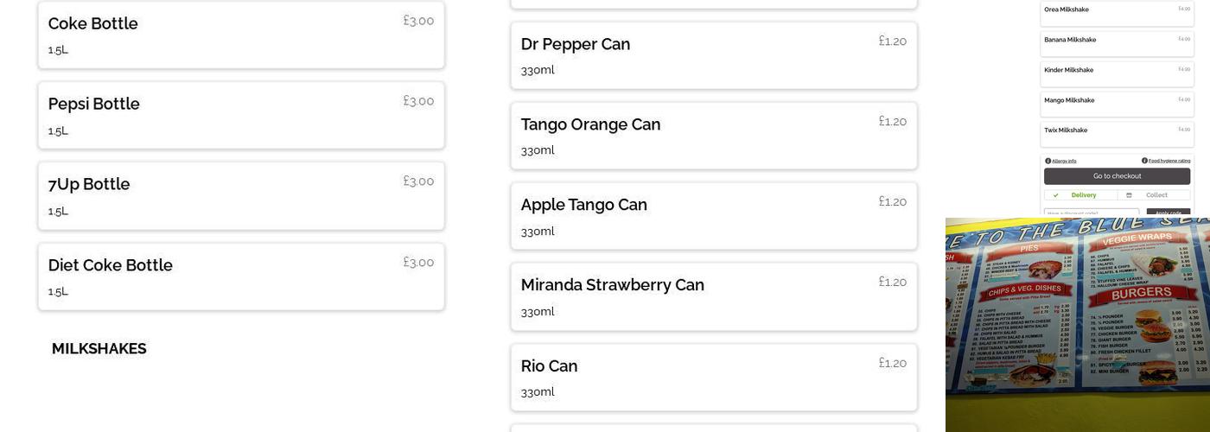Add Coke Bottle 1.5L to order
1210x432 pixels.
click(x=241, y=35)
